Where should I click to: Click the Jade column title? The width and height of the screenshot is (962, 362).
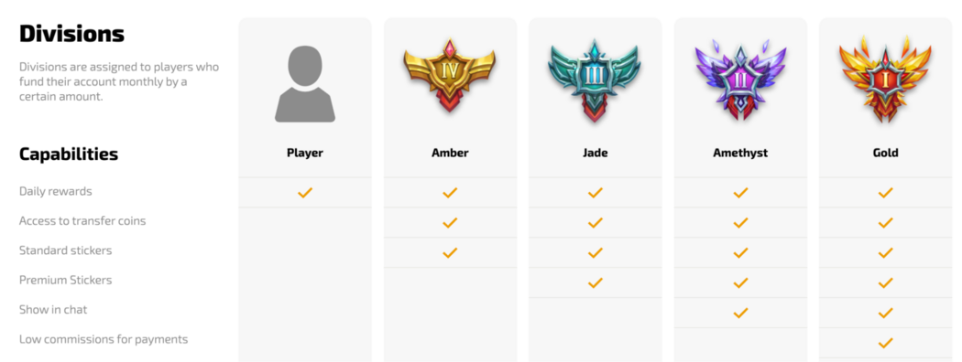pyautogui.click(x=596, y=154)
